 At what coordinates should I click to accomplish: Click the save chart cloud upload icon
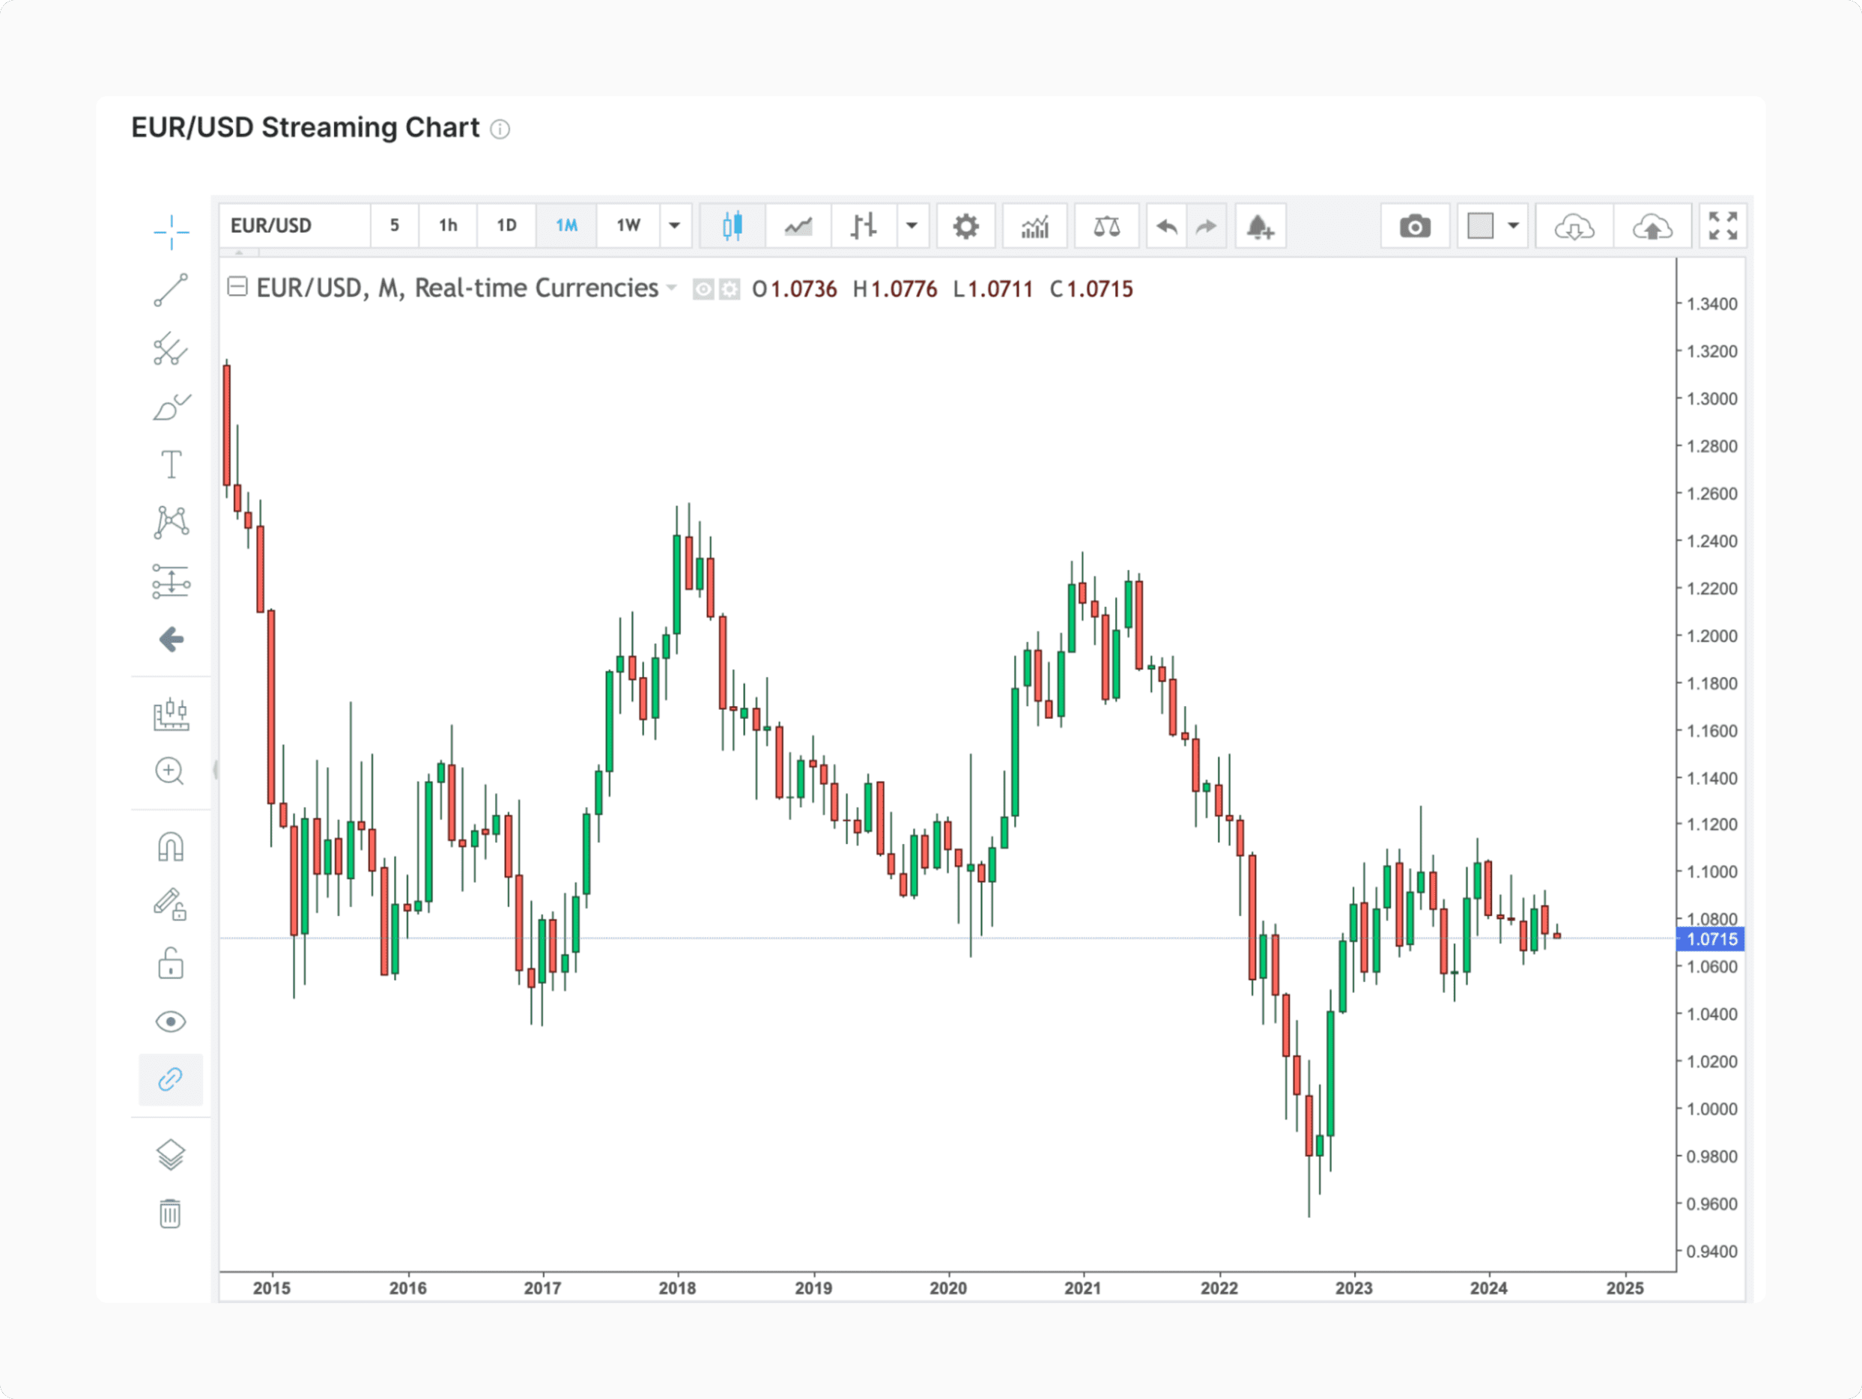pos(1652,225)
